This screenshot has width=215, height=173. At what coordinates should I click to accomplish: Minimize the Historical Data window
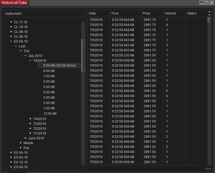tap(202, 3)
